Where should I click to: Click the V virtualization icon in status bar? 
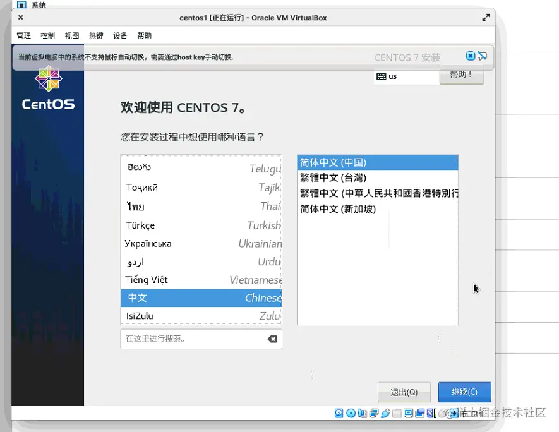click(x=431, y=413)
